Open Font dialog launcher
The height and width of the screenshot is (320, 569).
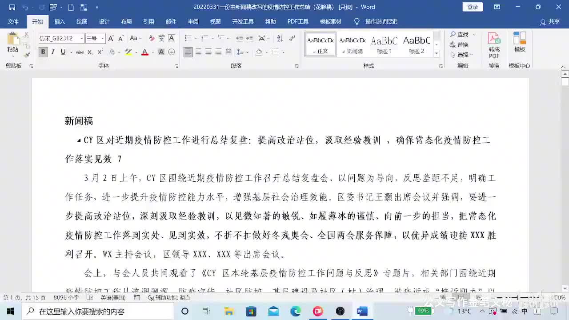tap(176, 66)
